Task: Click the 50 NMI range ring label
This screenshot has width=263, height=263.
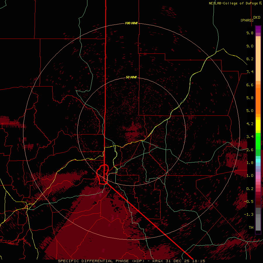Action: click(131, 77)
